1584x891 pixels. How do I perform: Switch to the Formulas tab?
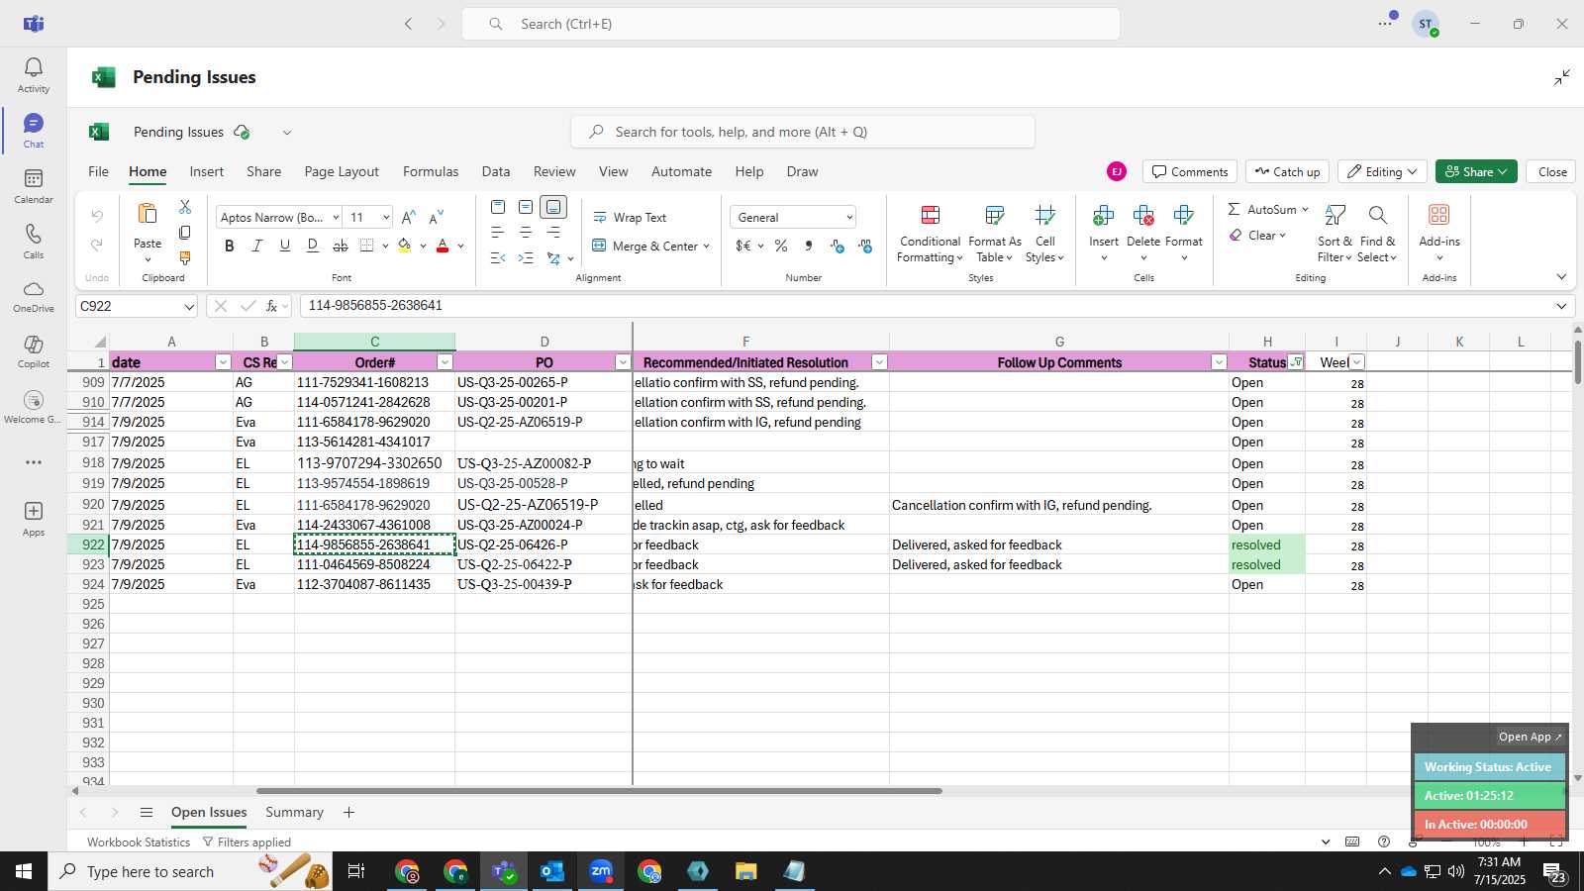coord(431,171)
